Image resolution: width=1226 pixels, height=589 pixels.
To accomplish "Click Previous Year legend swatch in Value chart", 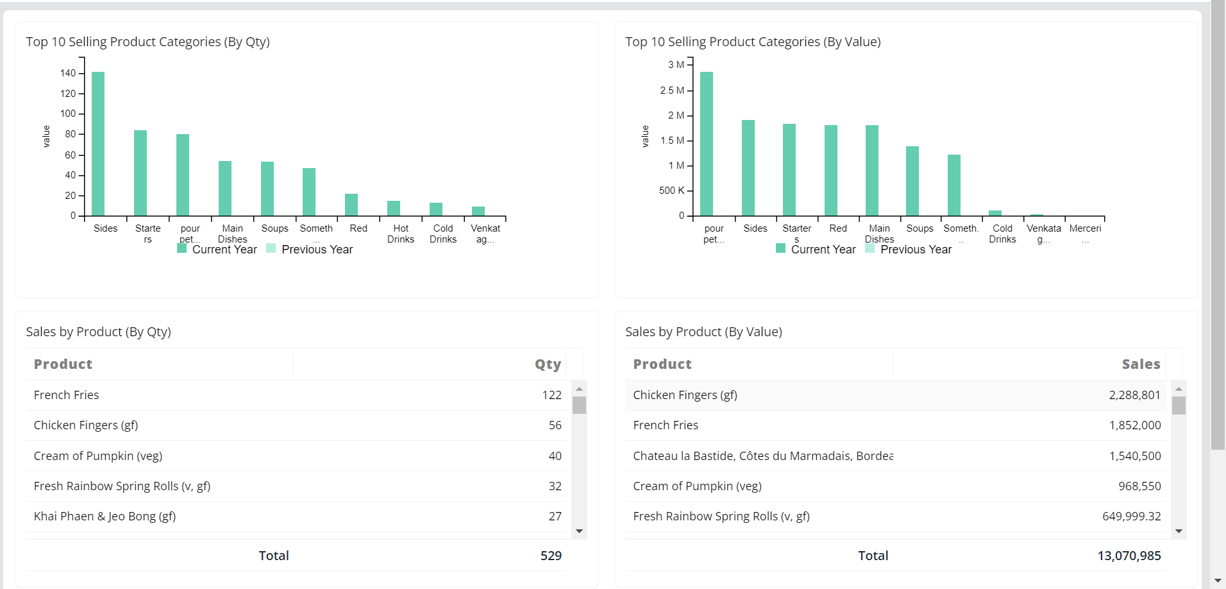I will pyautogui.click(x=869, y=249).
